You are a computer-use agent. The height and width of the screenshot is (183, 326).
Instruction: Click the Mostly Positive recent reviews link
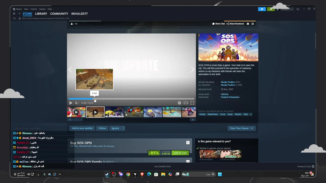(228, 82)
